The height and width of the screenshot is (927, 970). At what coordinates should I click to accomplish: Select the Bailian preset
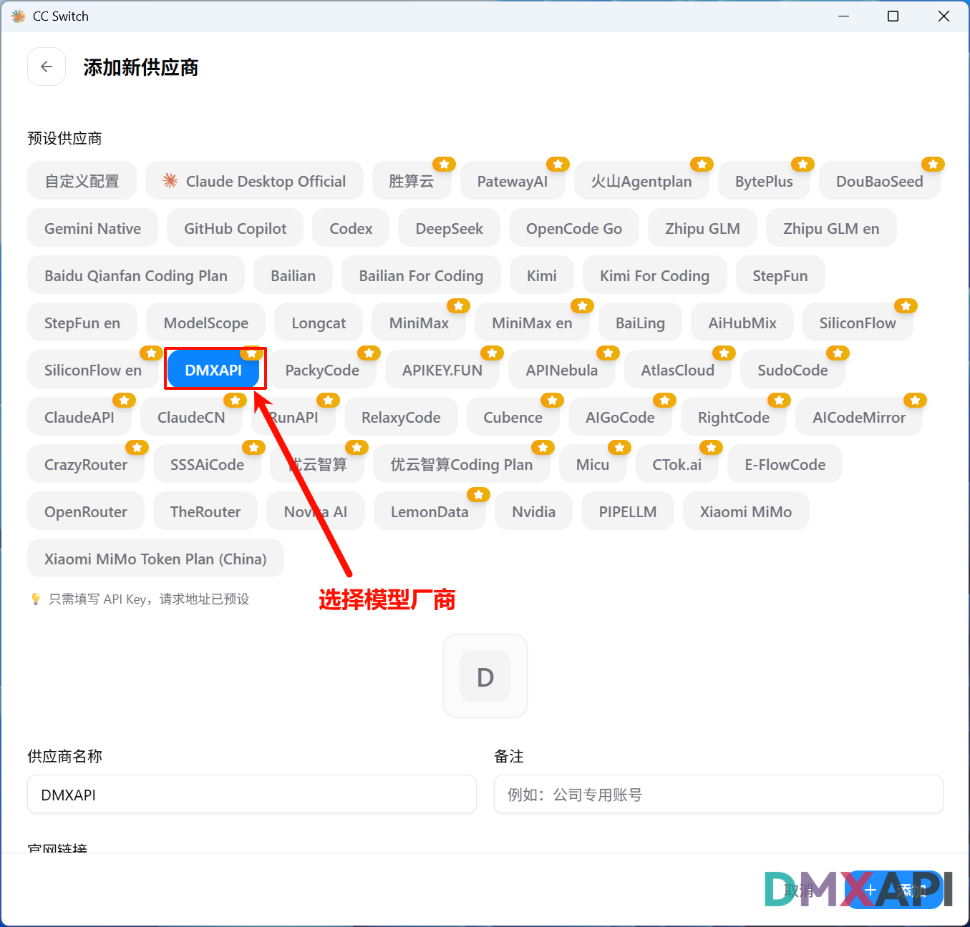pos(294,275)
